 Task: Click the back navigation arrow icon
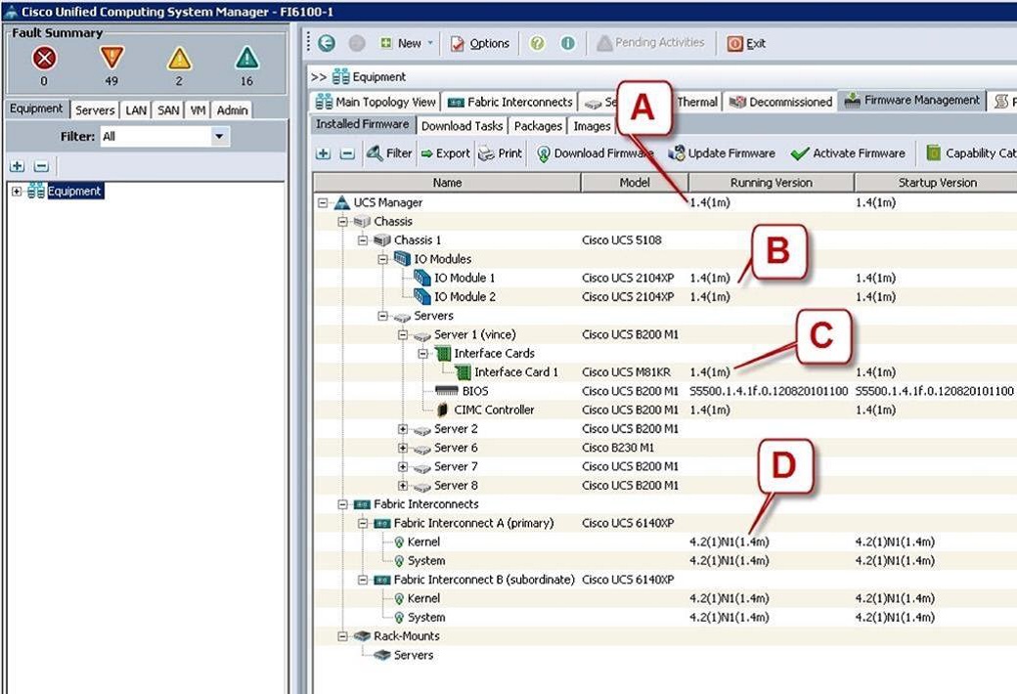pos(327,43)
